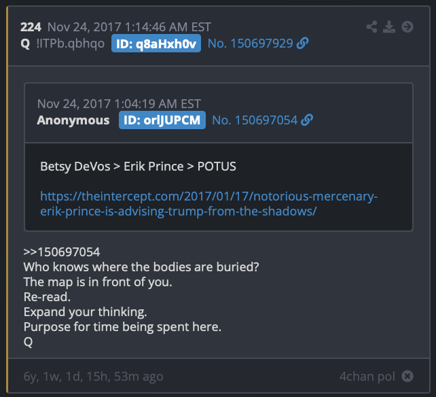Image resolution: width=436 pixels, height=397 pixels.
Task: Click the 4chan pol source label
Action: 367,377
